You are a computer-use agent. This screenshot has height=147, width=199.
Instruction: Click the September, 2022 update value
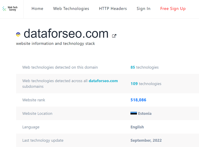146,140
